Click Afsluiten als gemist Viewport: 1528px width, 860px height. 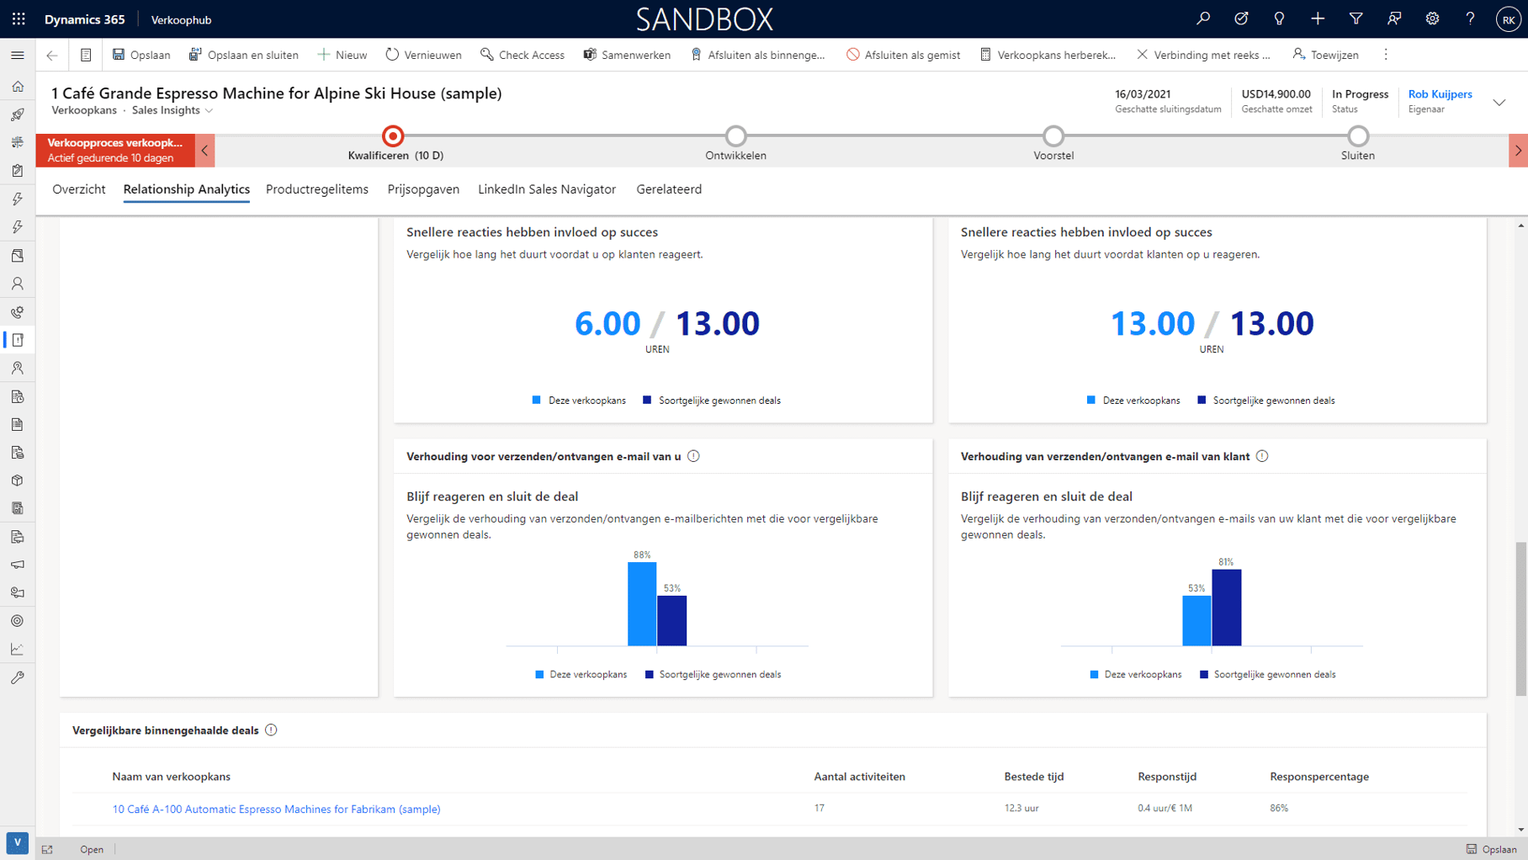click(x=904, y=55)
